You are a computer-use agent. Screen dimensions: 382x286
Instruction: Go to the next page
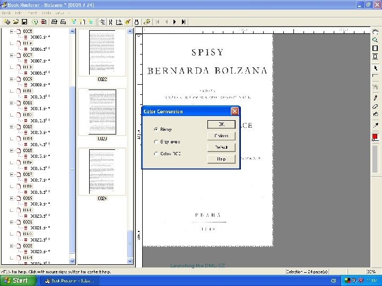click(175, 22)
